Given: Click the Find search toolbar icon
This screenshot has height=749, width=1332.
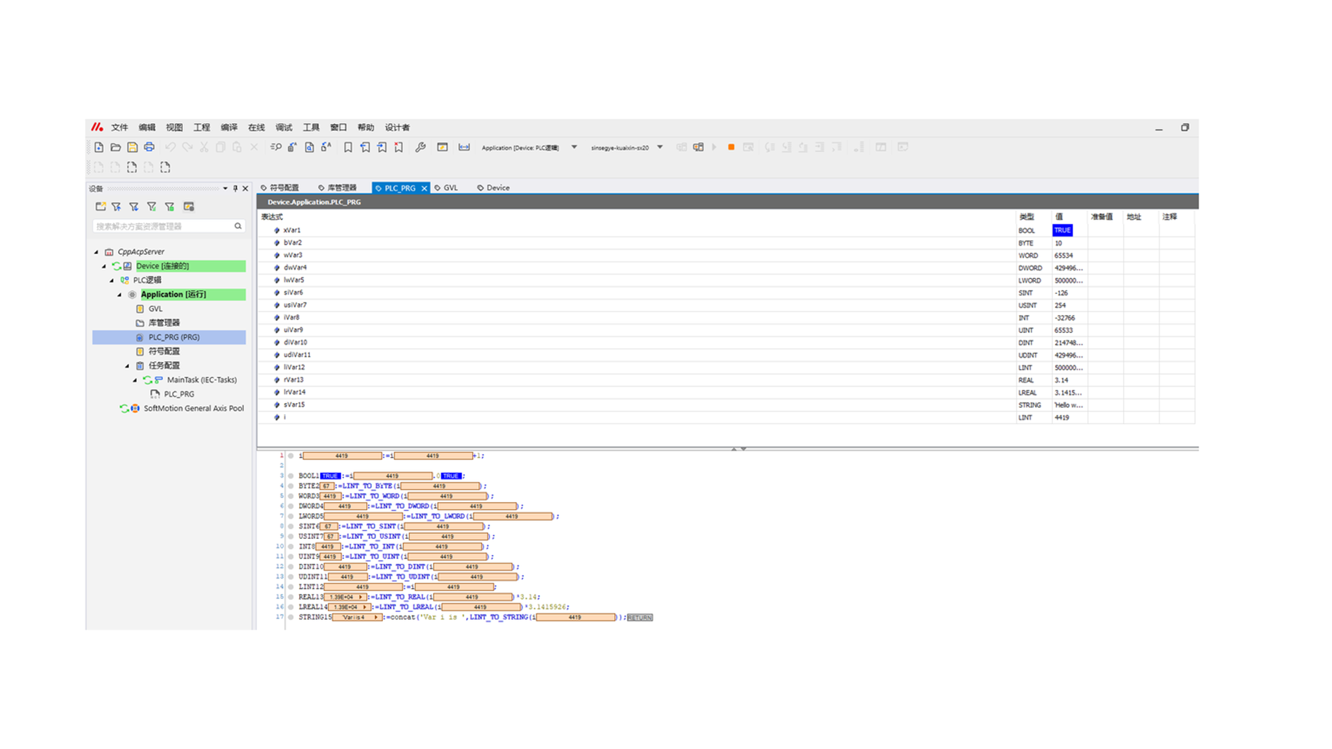Looking at the screenshot, I should [x=275, y=147].
